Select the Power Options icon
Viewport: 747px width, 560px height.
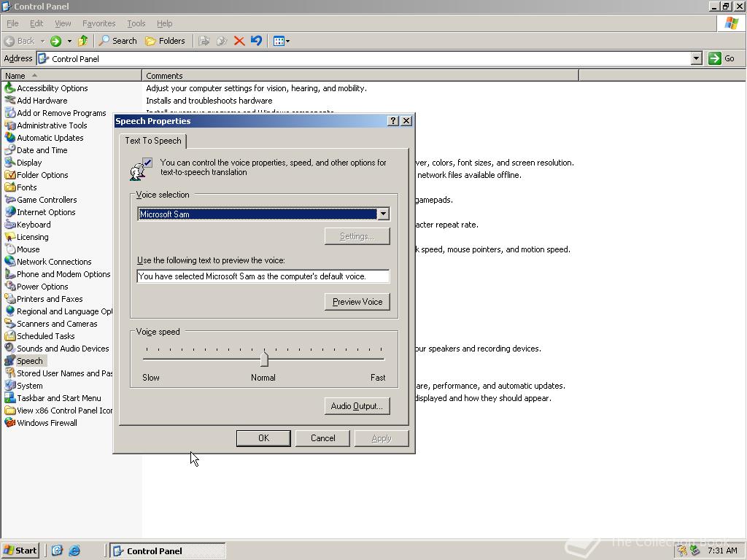(10, 286)
